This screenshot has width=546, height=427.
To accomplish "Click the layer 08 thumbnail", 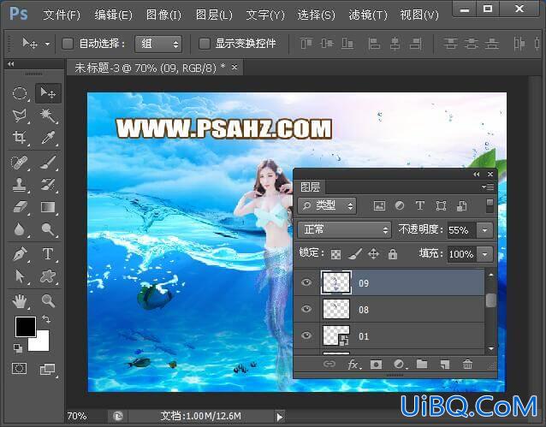I will click(336, 309).
